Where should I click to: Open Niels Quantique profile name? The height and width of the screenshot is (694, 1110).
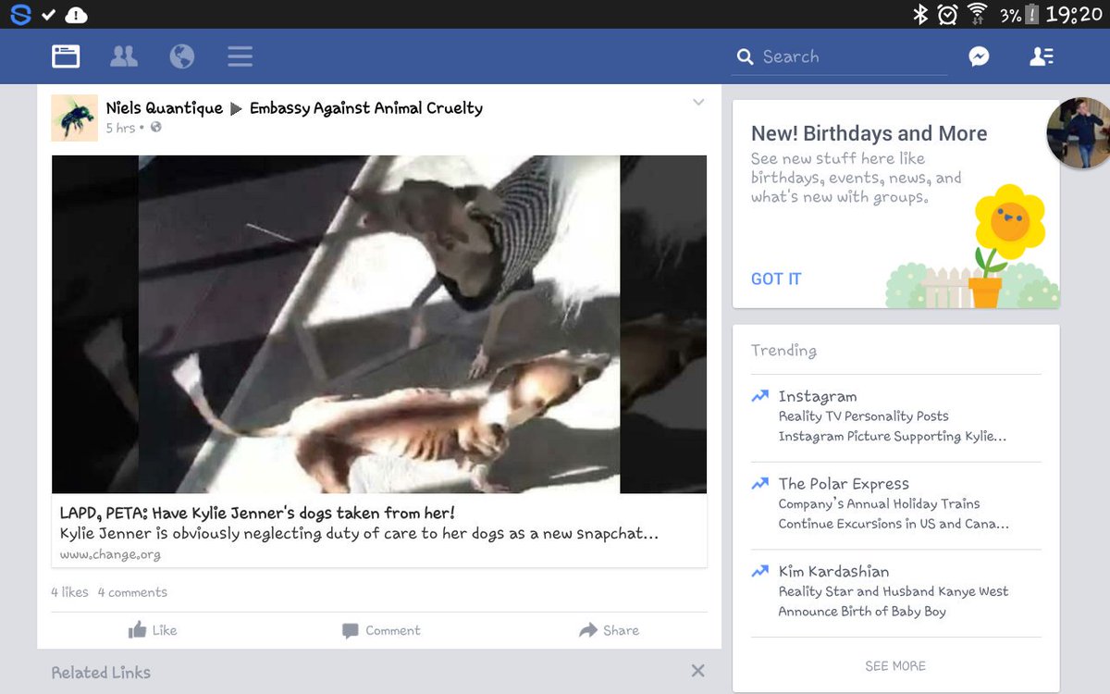click(165, 108)
